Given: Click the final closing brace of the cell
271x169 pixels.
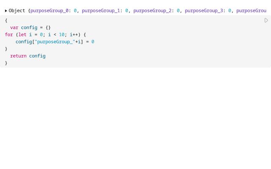Looking at the screenshot, I should 6,63.
